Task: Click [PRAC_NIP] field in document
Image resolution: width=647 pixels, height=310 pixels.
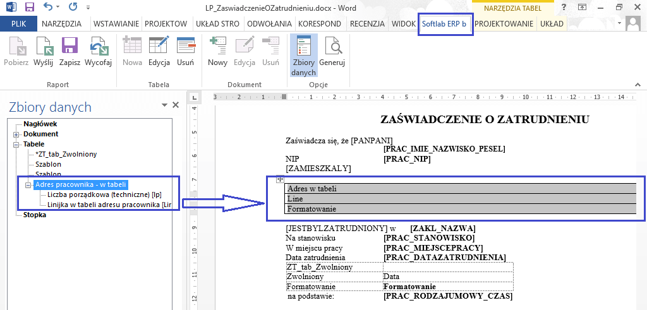Action: 407,158
